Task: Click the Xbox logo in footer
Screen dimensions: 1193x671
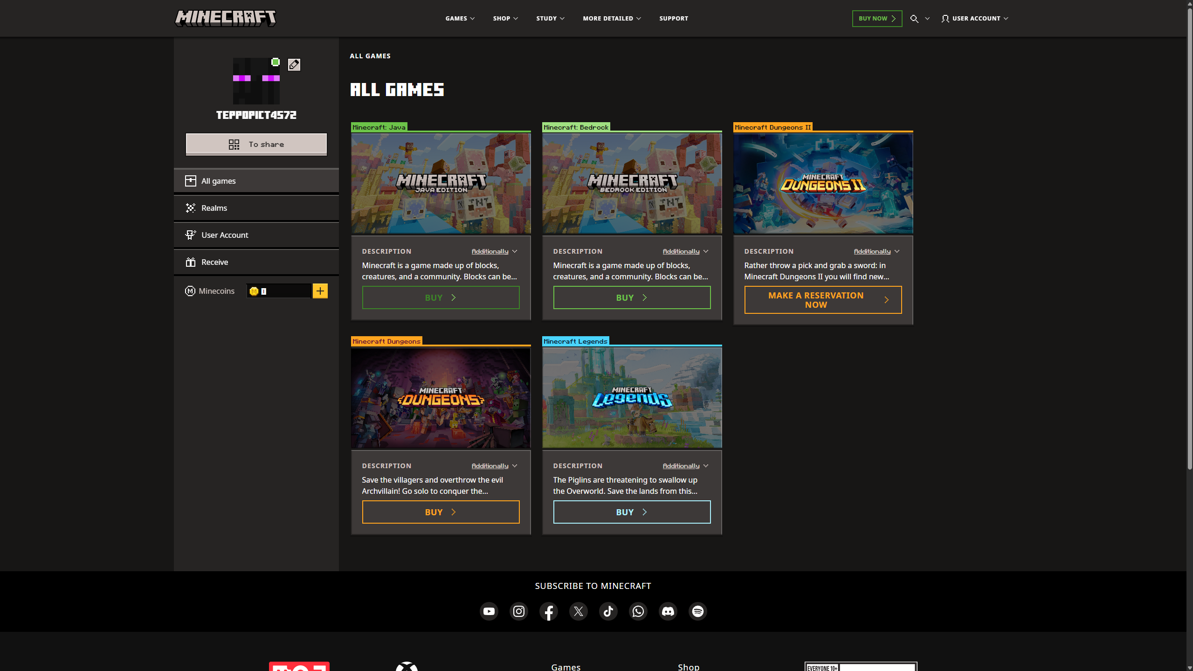Action: 407,666
